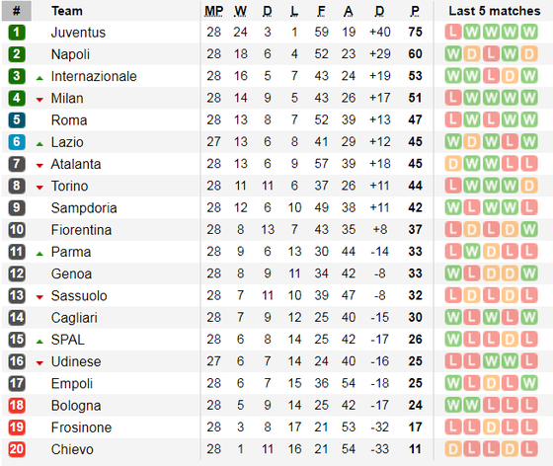Viewport: 553px width, 466px height.
Task: Open the Sampdoria team name
Action: pyautogui.click(x=84, y=208)
